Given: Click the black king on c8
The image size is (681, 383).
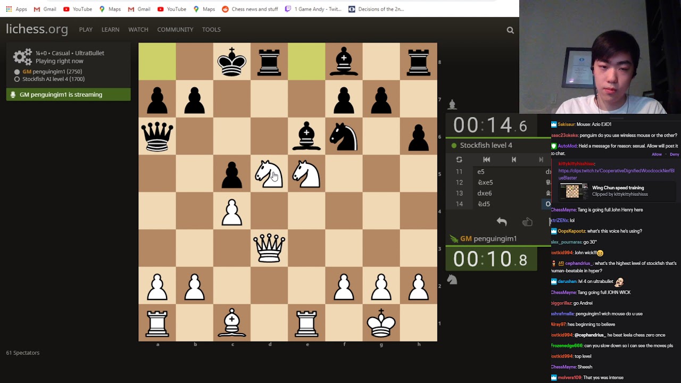Looking at the screenshot, I should tap(232, 62).
